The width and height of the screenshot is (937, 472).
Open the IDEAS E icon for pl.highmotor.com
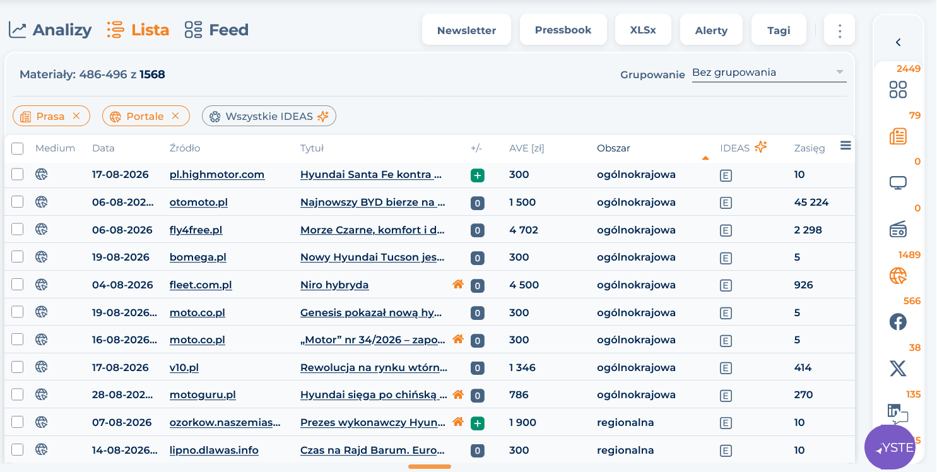[726, 175]
